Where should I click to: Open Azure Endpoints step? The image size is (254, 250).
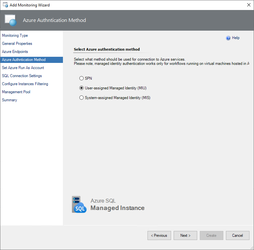(15, 52)
